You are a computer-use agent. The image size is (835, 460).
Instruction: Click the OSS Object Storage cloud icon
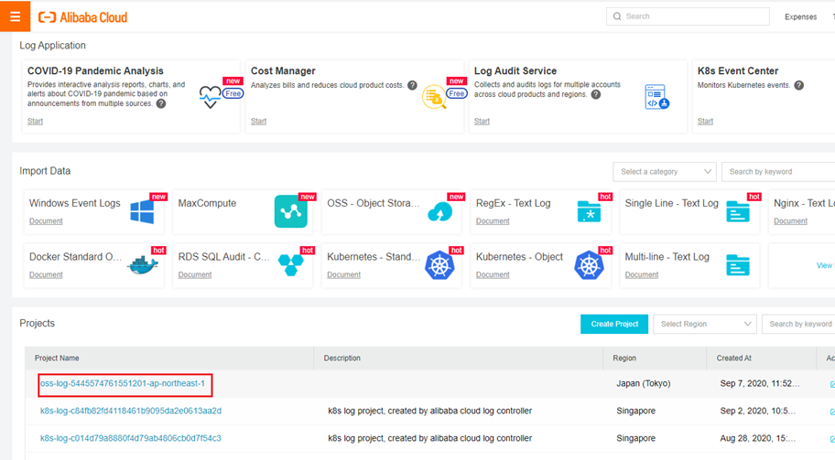tap(439, 211)
